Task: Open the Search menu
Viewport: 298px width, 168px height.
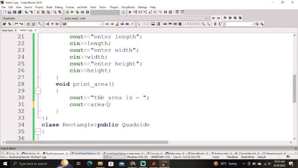Action: [x=28, y=7]
